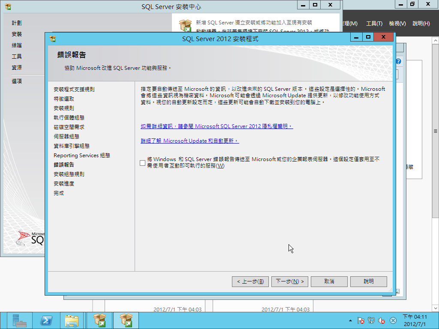
Task: Open File Explorer from the taskbar
Action: click(72, 320)
